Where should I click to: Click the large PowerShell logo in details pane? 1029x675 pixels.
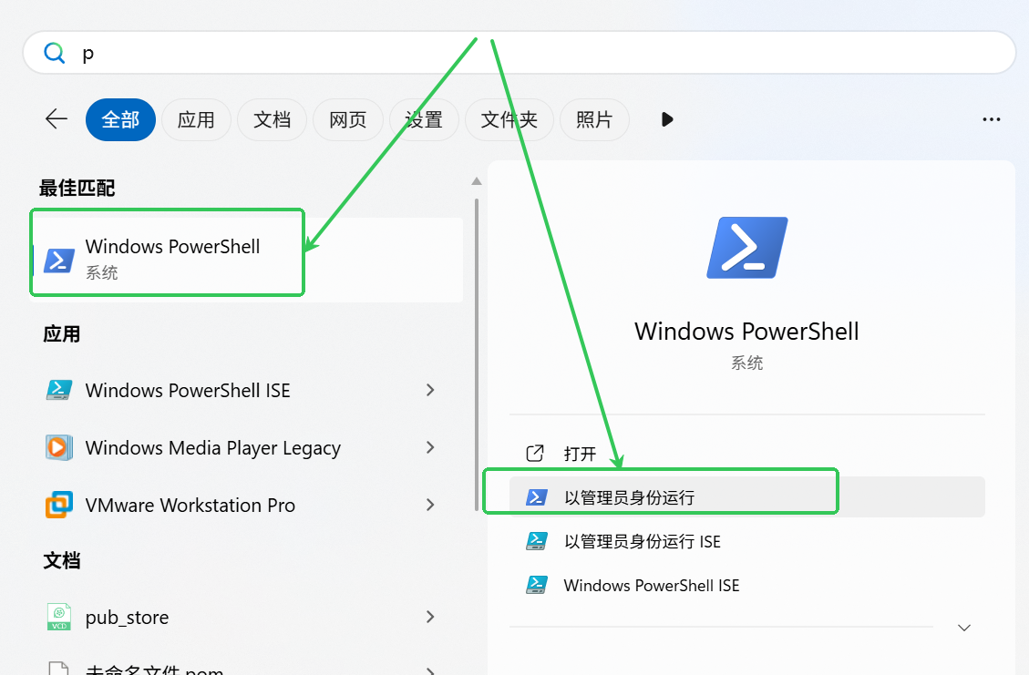[746, 248]
